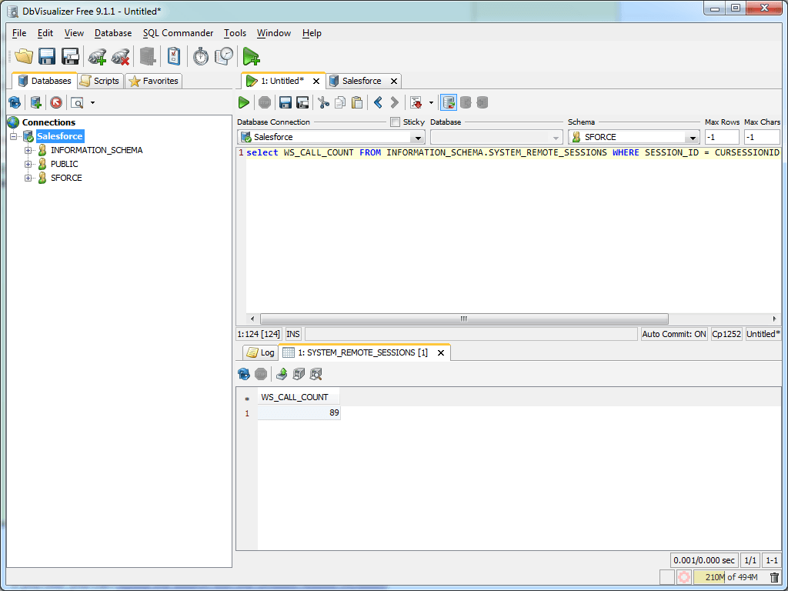Open the Schema SFORCE dropdown

coord(693,138)
